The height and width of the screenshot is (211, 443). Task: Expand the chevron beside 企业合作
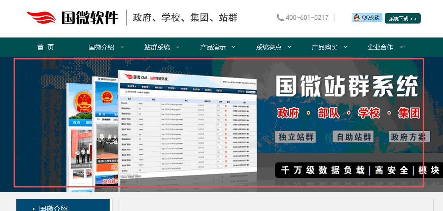coord(401,47)
